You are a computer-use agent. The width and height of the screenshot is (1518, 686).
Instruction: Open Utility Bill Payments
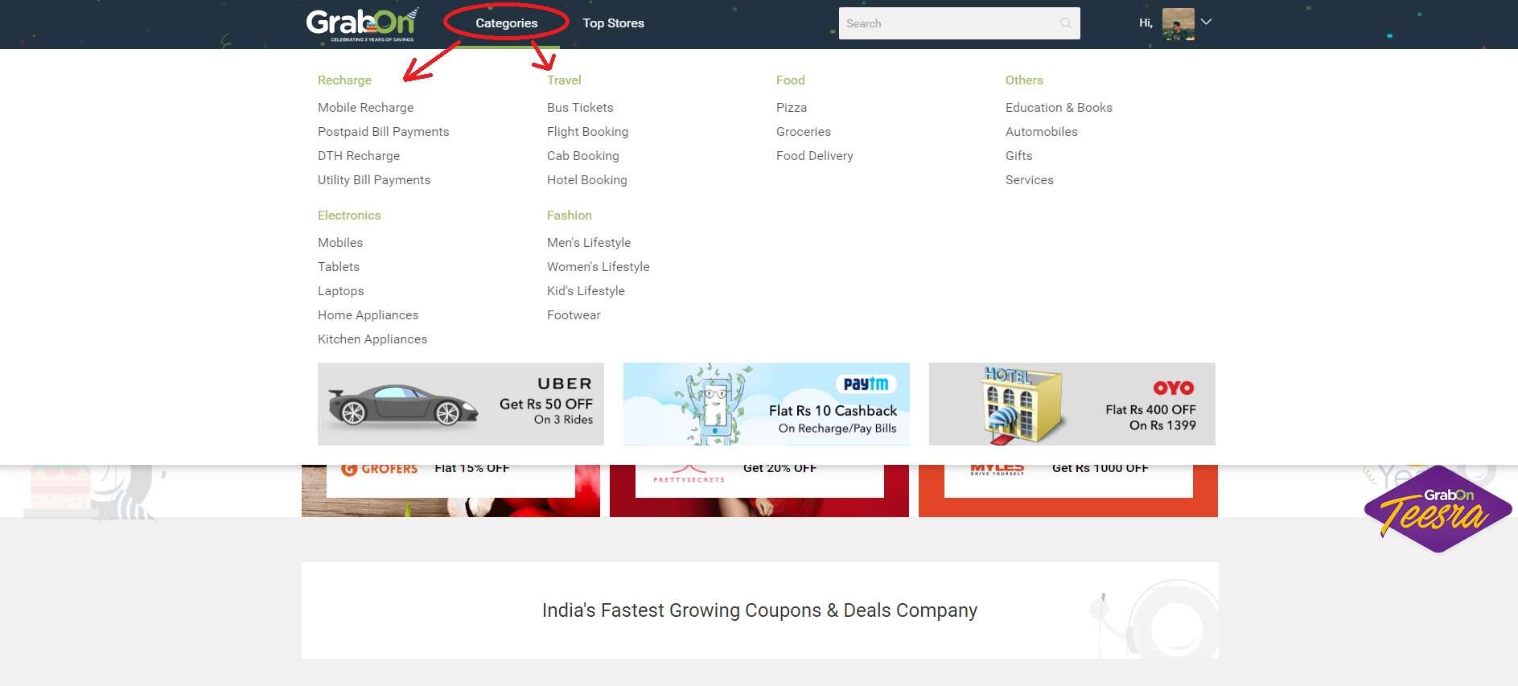[374, 180]
